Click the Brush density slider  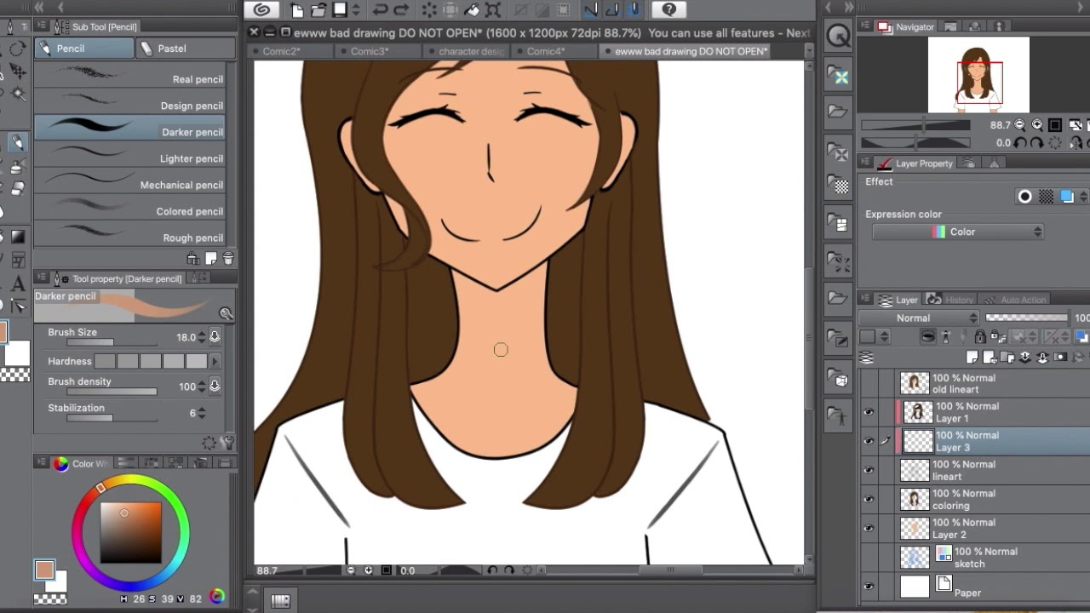click(112, 392)
